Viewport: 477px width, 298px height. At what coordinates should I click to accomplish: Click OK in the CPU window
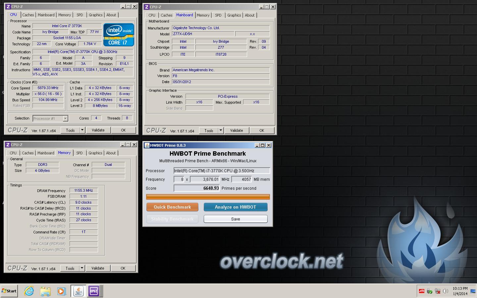click(123, 130)
